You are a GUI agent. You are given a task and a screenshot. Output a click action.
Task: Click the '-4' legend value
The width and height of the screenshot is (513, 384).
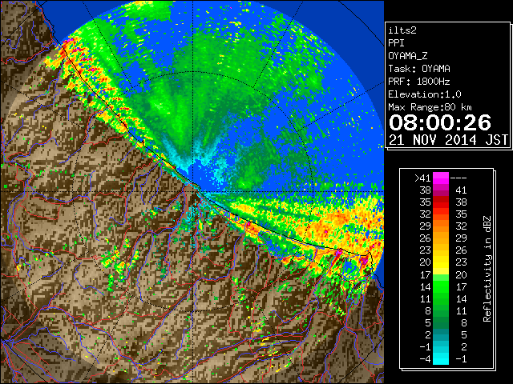[x=425, y=358]
